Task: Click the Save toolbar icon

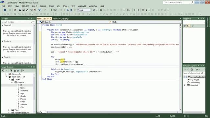Action: pos(23,10)
